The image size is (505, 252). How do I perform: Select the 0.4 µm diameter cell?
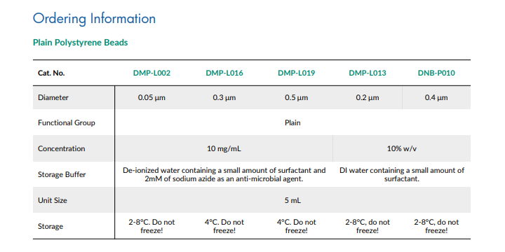coord(436,97)
